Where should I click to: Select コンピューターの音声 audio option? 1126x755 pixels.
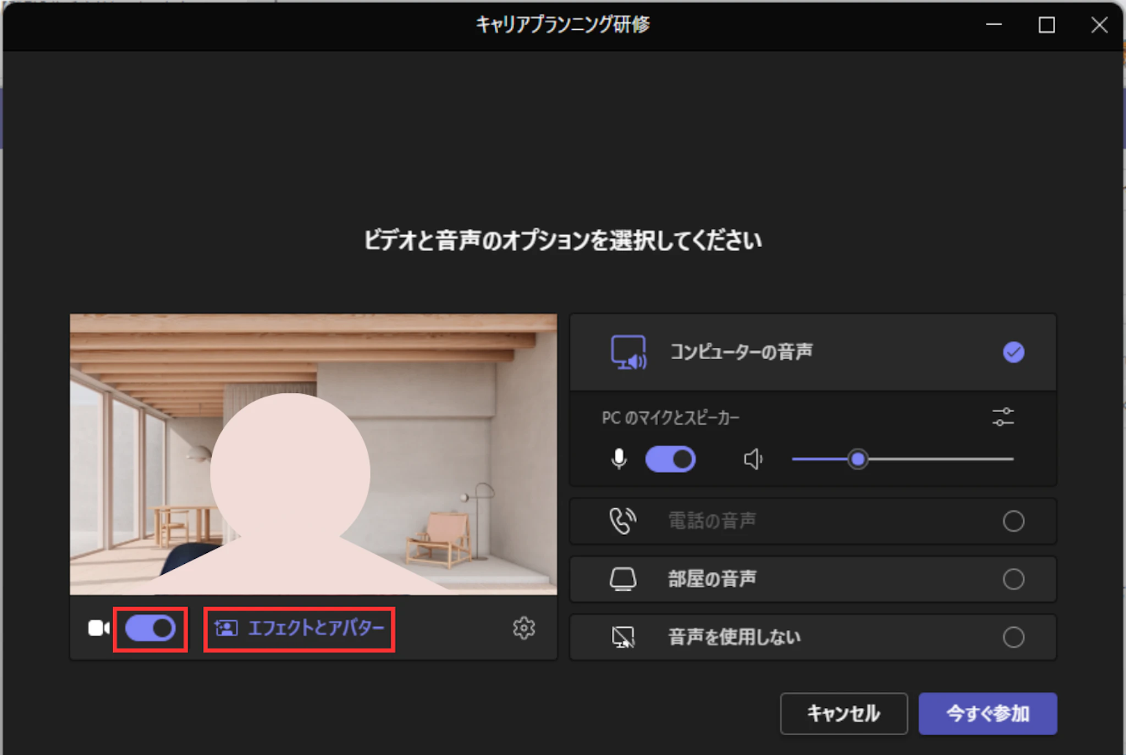point(1013,352)
